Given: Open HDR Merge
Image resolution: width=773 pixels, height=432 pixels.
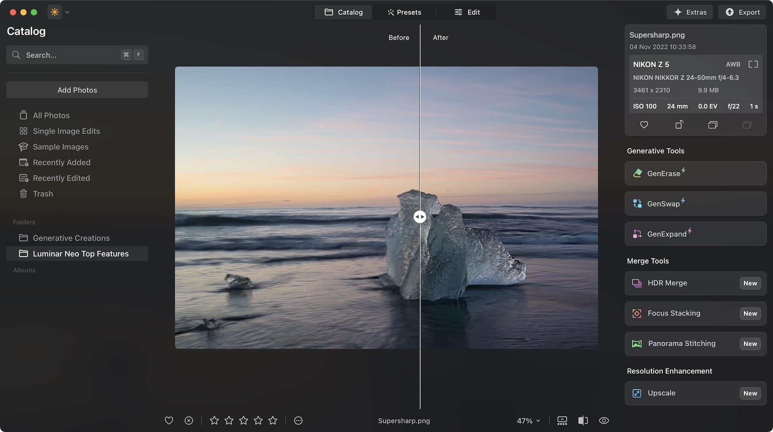Looking at the screenshot, I should (x=695, y=283).
